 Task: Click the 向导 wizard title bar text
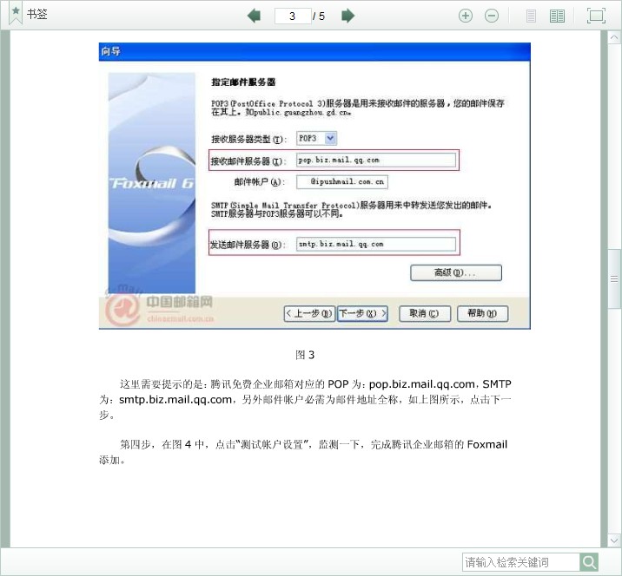tap(110, 51)
